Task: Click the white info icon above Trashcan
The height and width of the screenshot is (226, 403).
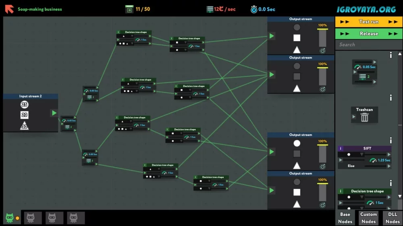Action: click(391, 98)
